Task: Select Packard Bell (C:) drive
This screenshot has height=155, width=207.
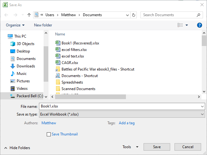Action: point(22,96)
